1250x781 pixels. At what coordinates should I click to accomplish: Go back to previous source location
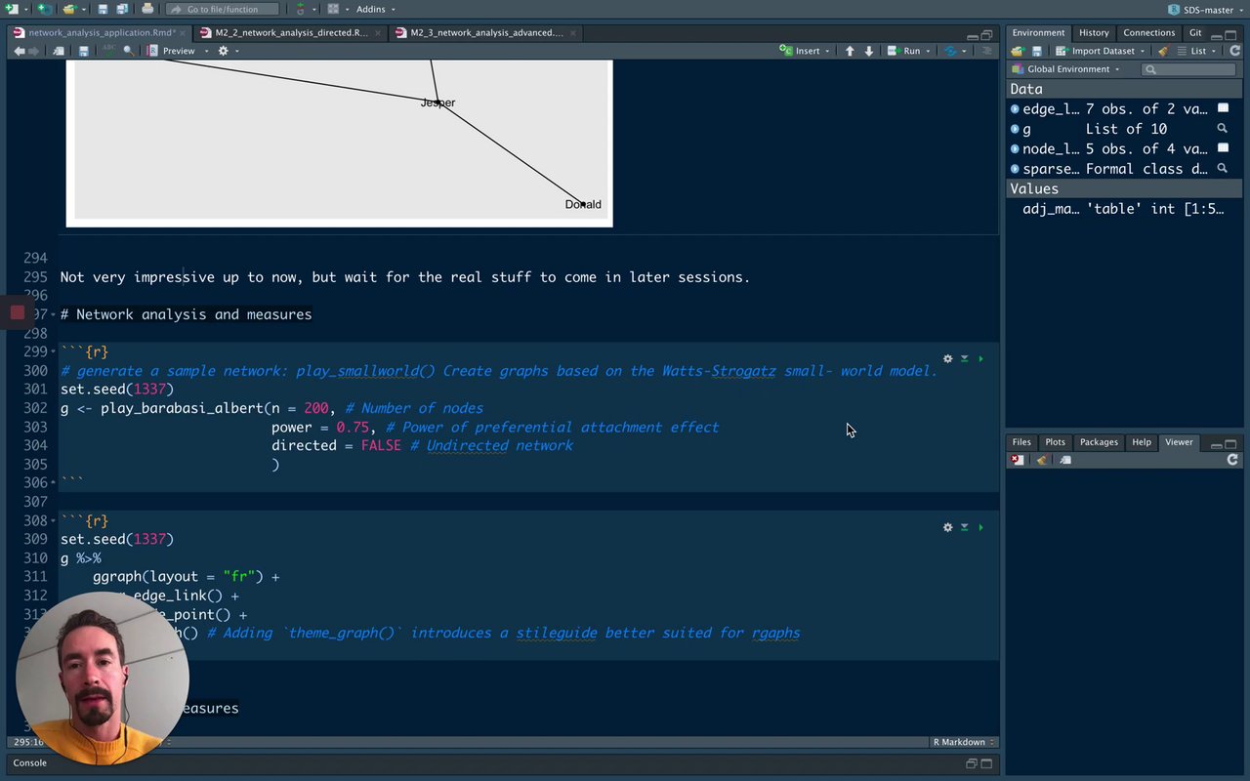[20, 51]
